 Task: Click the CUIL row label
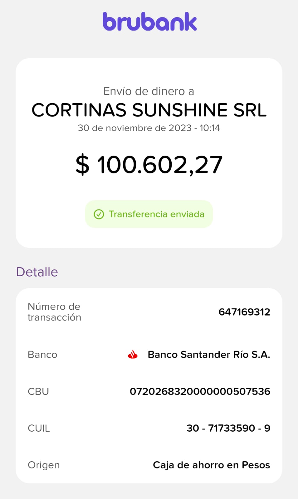pos(39,428)
